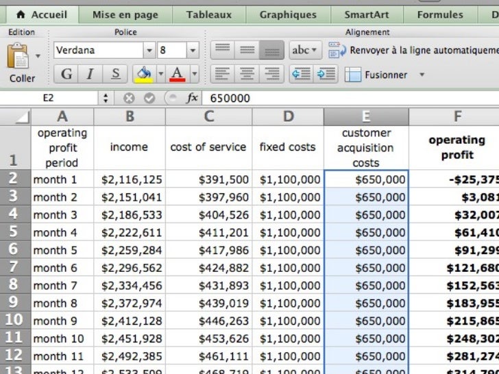This screenshot has width=499, height=374.
Task: Switch to the Graphiques tab
Action: (x=288, y=14)
